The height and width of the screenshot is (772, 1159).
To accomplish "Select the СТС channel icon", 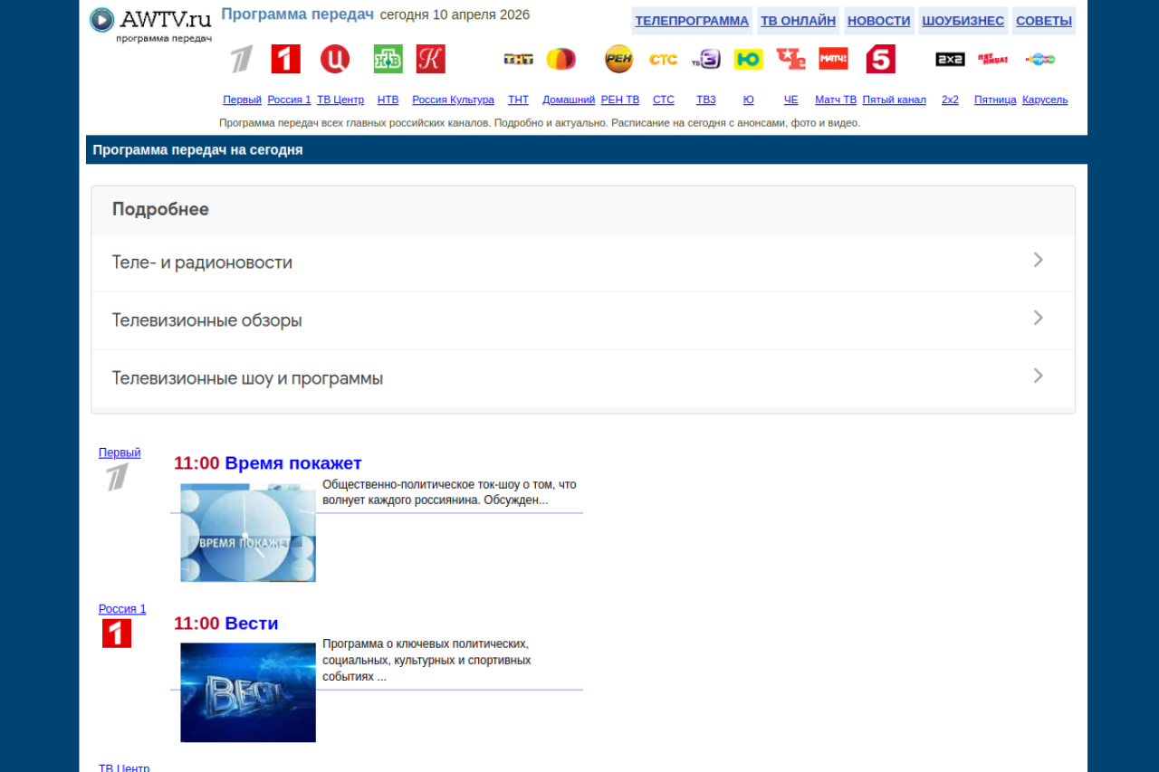I will [663, 59].
